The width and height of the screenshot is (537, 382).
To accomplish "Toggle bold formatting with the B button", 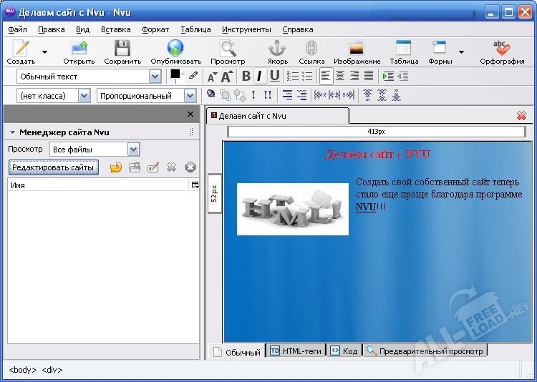I will tap(246, 77).
